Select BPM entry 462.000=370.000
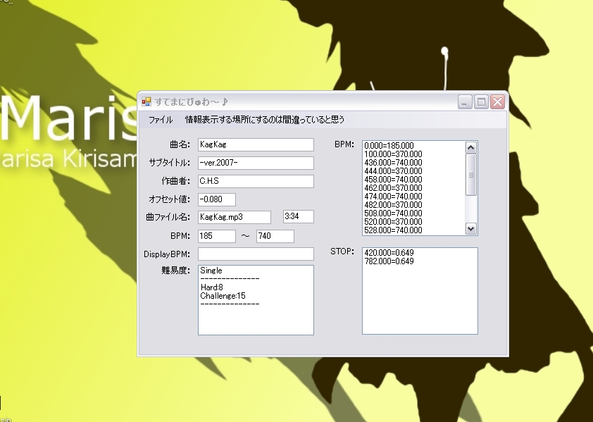593x422 pixels. click(x=393, y=187)
